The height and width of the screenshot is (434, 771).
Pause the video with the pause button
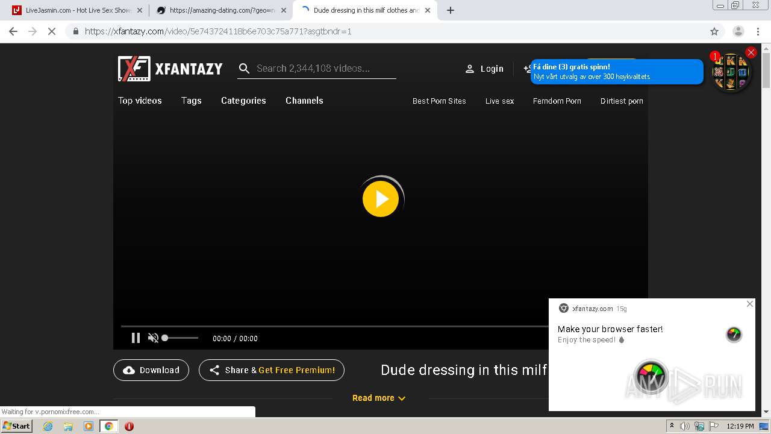pos(136,338)
